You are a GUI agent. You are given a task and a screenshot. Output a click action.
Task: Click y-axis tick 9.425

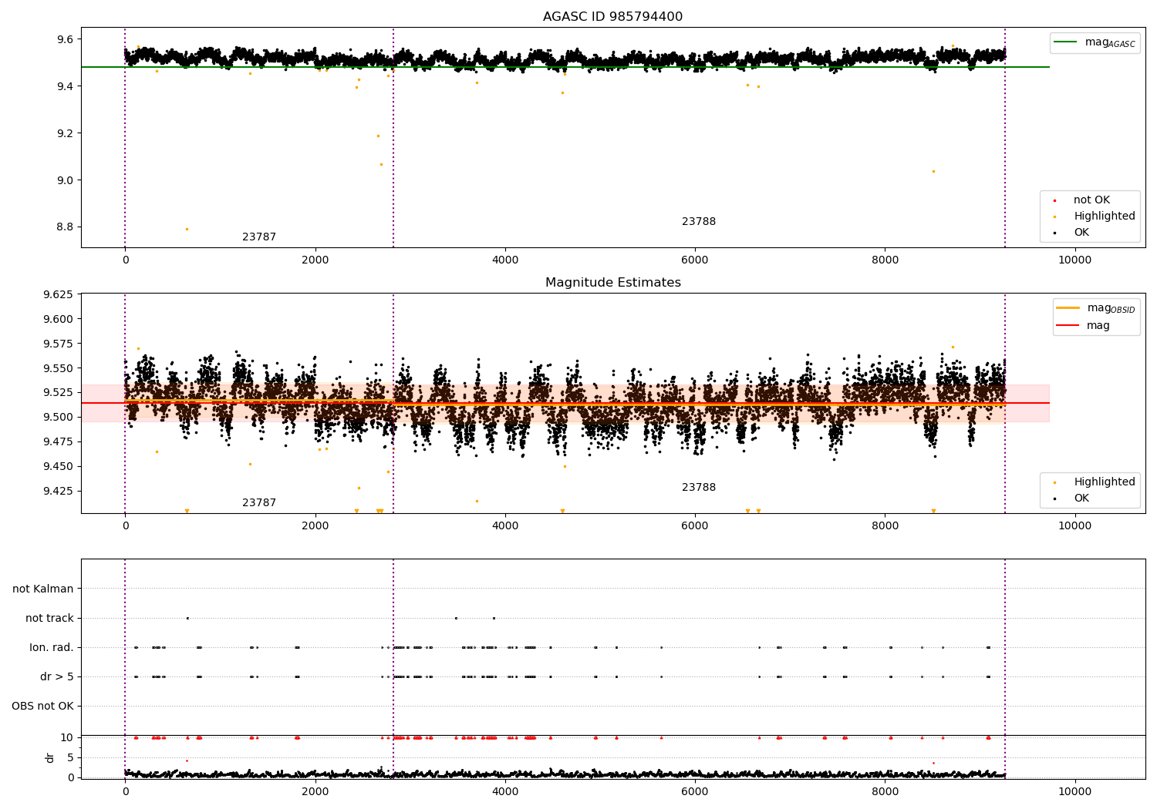[58, 491]
